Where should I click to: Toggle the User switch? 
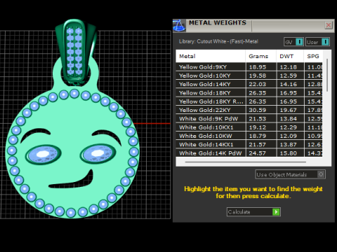point(317,42)
